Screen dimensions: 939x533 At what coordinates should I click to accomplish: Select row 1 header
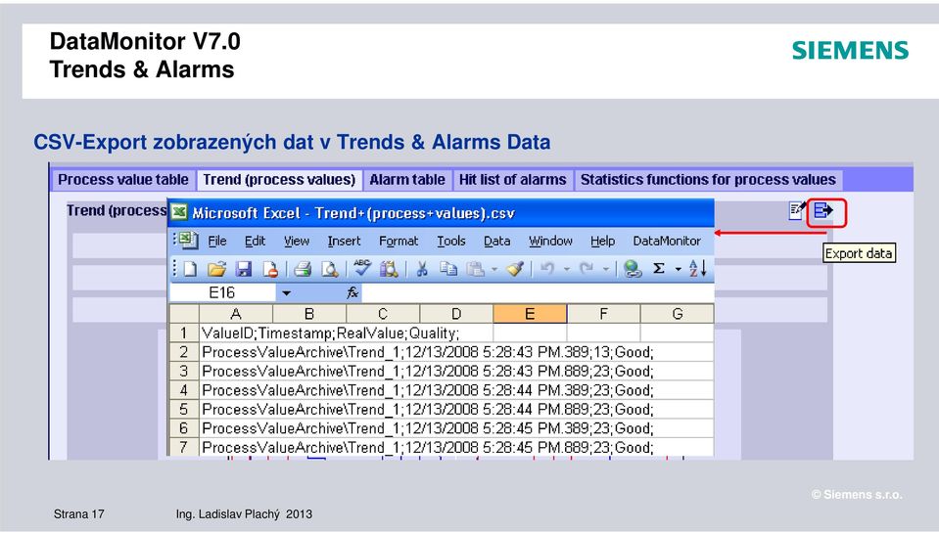pos(184,333)
